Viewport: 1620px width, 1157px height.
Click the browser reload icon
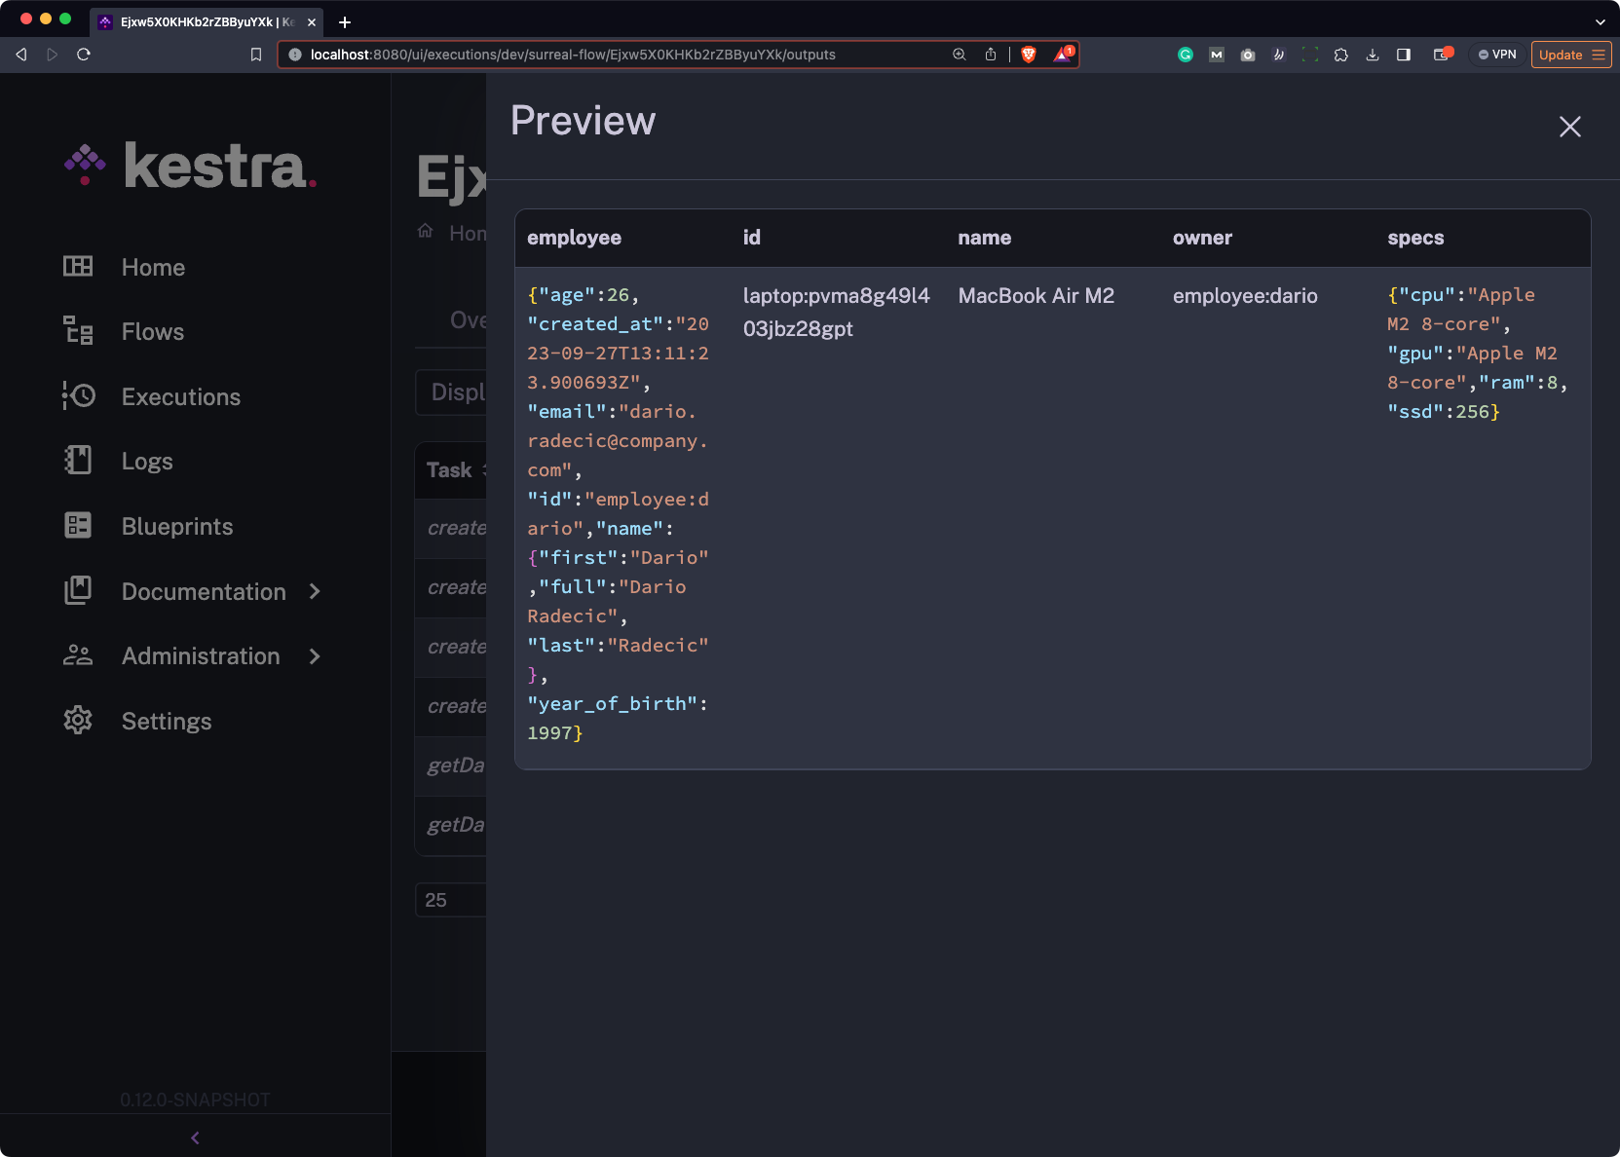click(84, 55)
